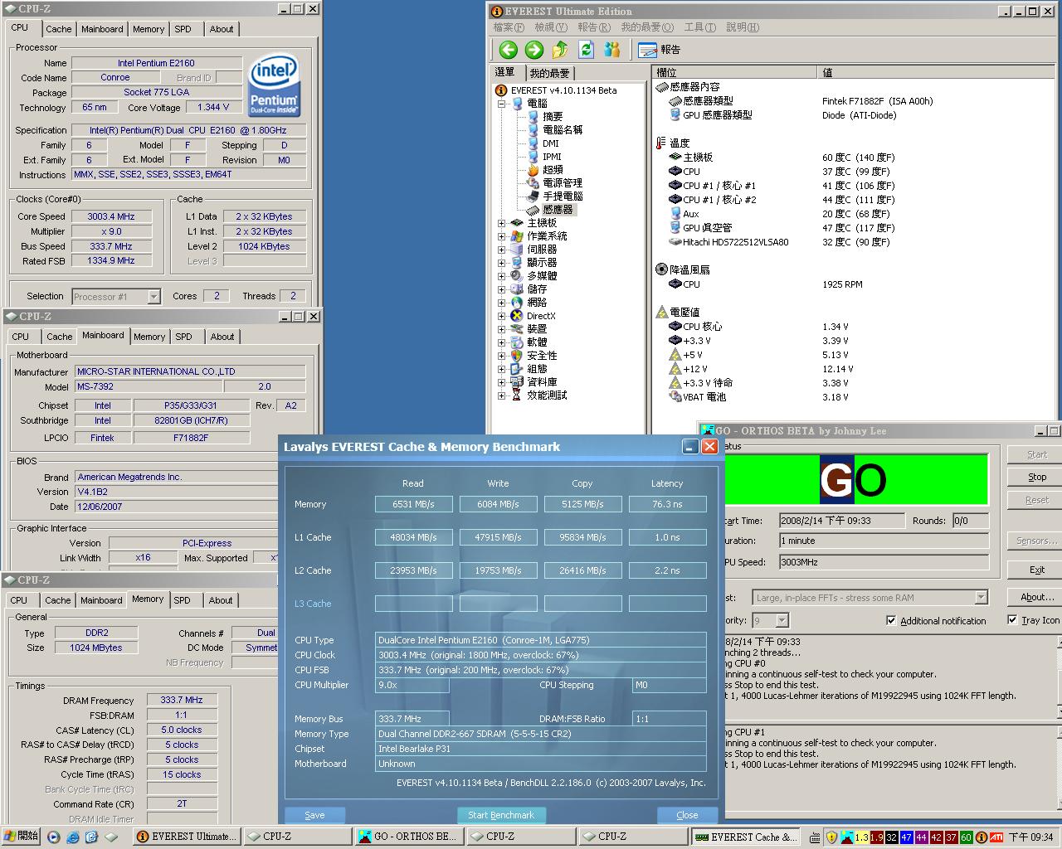Click the Internet Explorer quick launch icon

click(x=72, y=837)
